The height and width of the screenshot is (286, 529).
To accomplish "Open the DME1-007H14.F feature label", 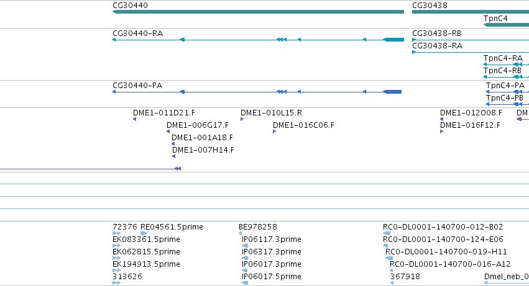I will 203,150.
